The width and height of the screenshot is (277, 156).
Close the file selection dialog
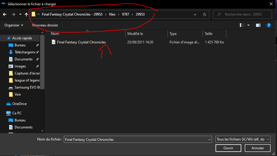pos(271,4)
